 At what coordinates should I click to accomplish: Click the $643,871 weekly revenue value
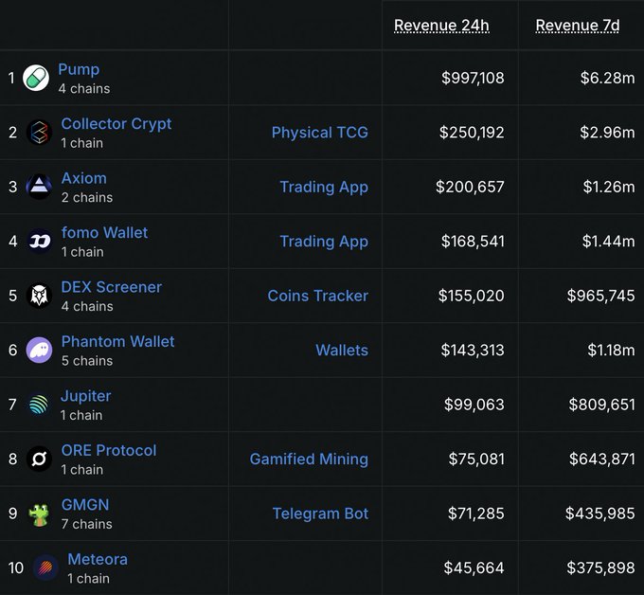(601, 459)
